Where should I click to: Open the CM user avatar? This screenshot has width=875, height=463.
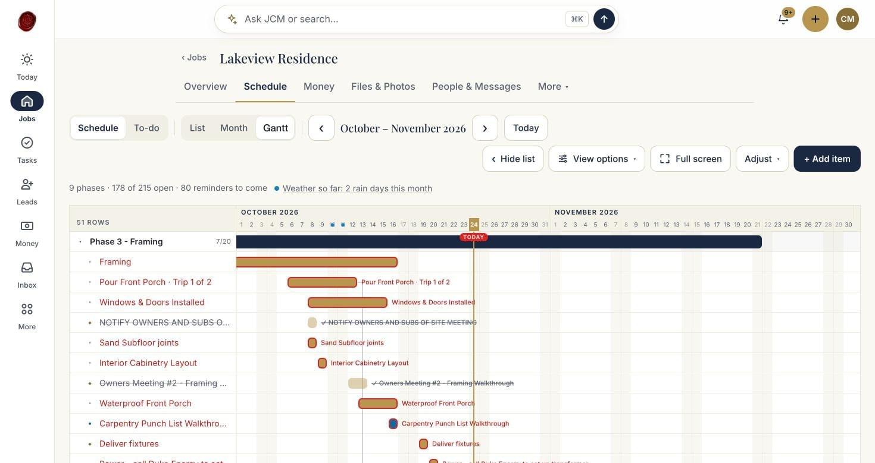pos(848,19)
